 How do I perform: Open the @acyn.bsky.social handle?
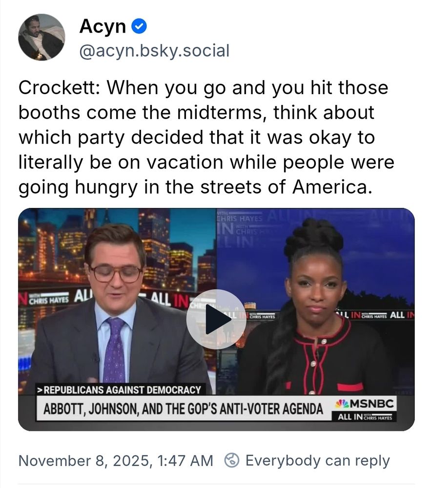click(154, 51)
